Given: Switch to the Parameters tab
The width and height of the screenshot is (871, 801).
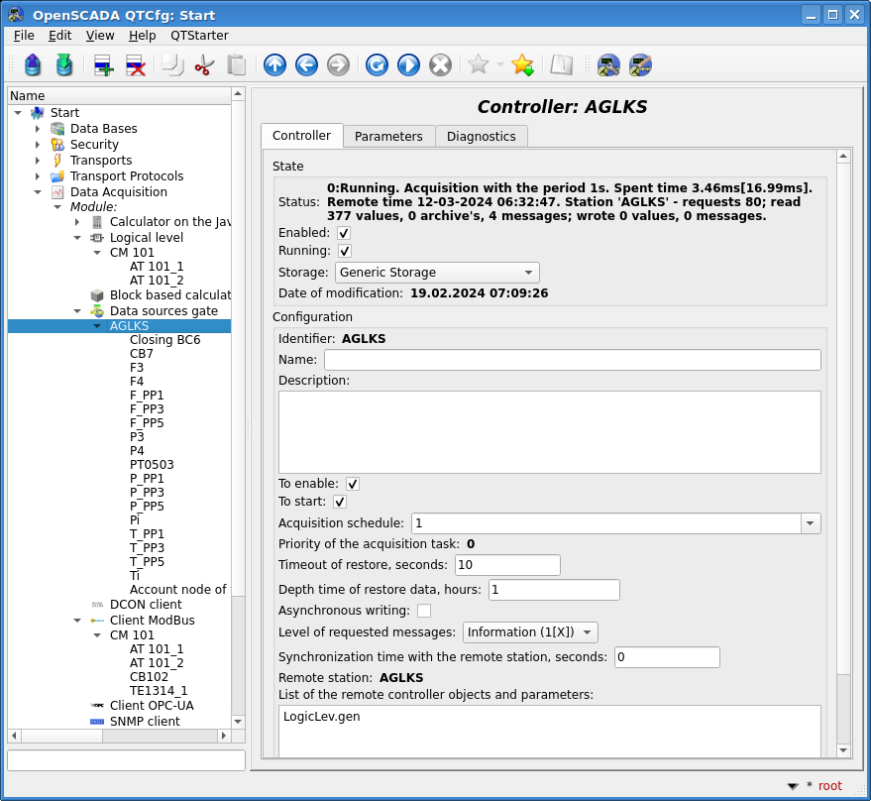Looking at the screenshot, I should click(388, 137).
